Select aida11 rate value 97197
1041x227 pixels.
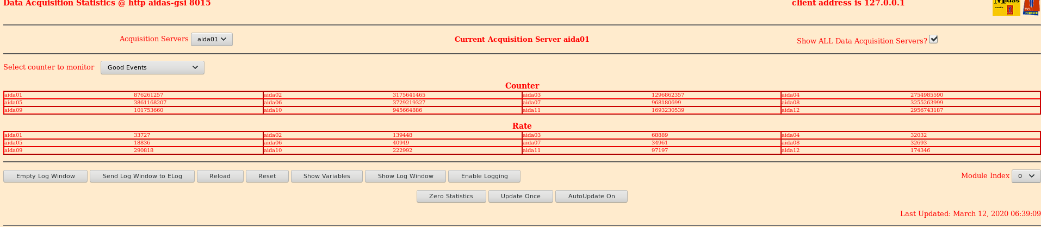click(660, 150)
